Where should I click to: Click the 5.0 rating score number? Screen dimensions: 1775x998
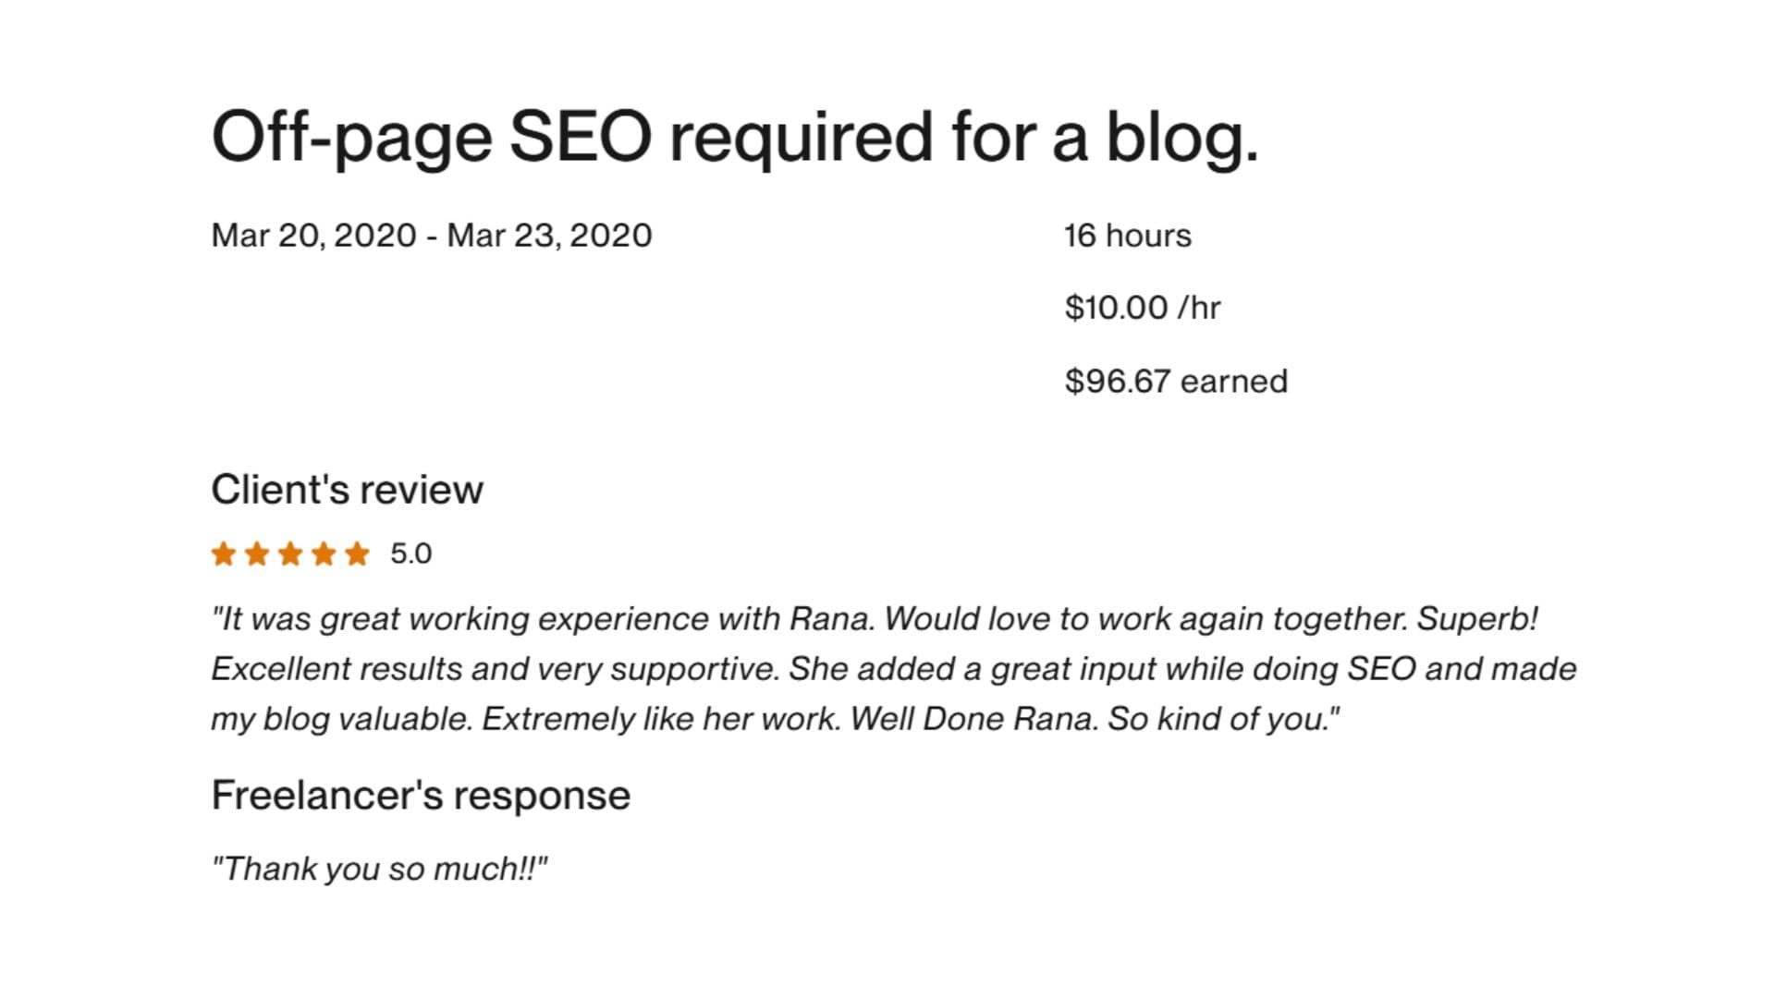tap(410, 554)
